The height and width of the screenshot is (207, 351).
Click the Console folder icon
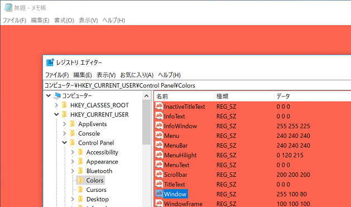click(x=73, y=133)
